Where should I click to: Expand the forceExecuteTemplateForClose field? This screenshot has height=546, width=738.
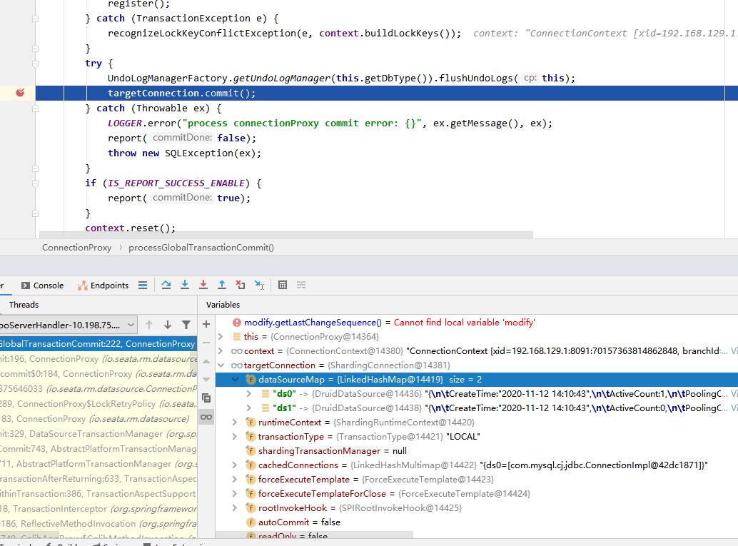pos(235,493)
